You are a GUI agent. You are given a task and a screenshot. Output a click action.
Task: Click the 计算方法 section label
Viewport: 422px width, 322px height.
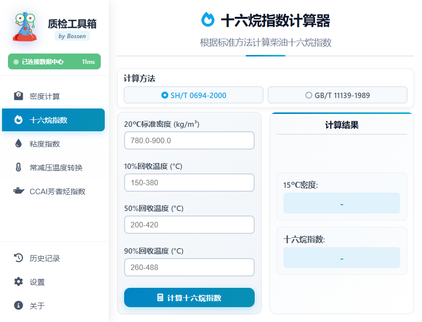click(140, 78)
